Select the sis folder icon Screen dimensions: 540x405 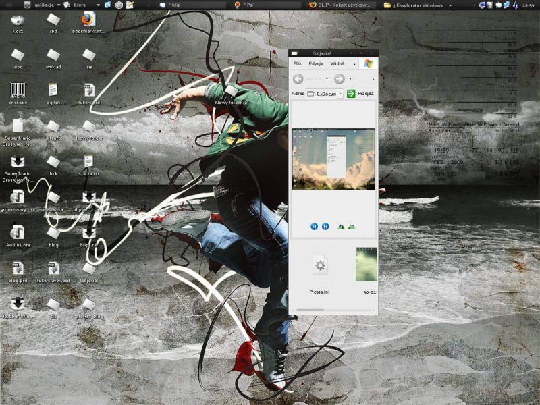coord(89,55)
